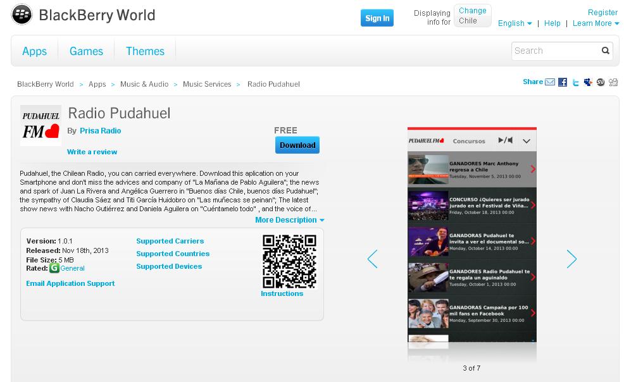The width and height of the screenshot is (624, 382).
Task: Share the app on Facebook
Action: click(x=563, y=82)
